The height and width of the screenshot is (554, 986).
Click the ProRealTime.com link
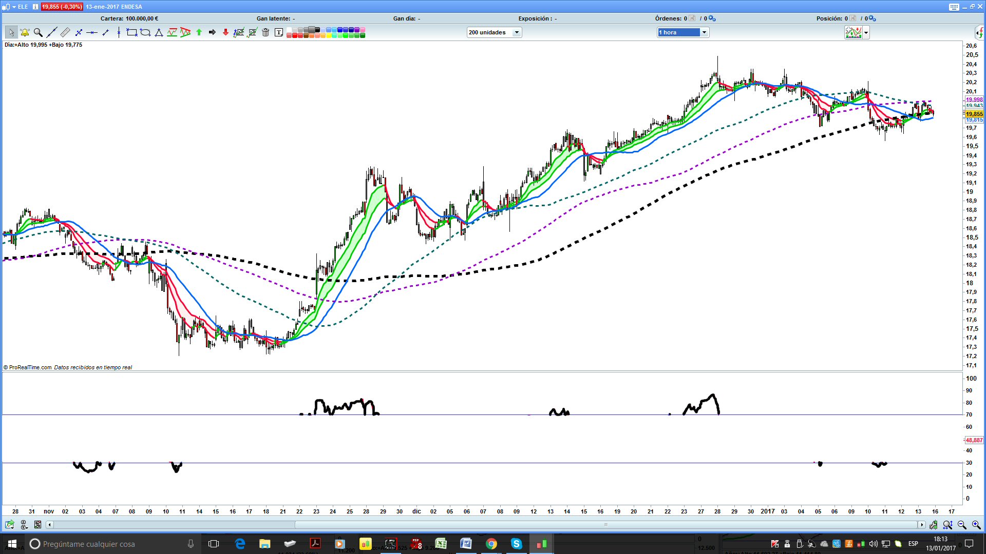click(x=30, y=367)
